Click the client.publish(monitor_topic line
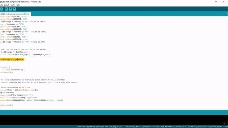The image size is (228, 128). (26, 54)
